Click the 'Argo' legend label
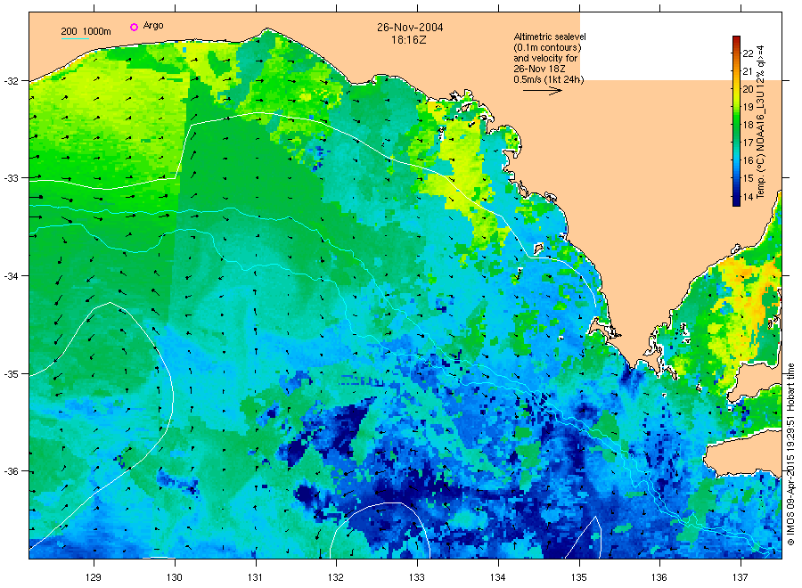The width and height of the screenshot is (802, 588). coord(153,26)
